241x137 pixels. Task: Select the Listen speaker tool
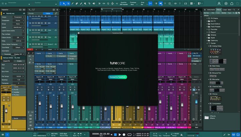[94, 3]
